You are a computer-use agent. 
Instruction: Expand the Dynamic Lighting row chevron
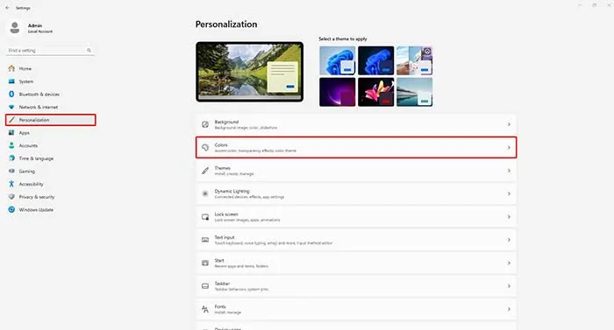tap(509, 193)
